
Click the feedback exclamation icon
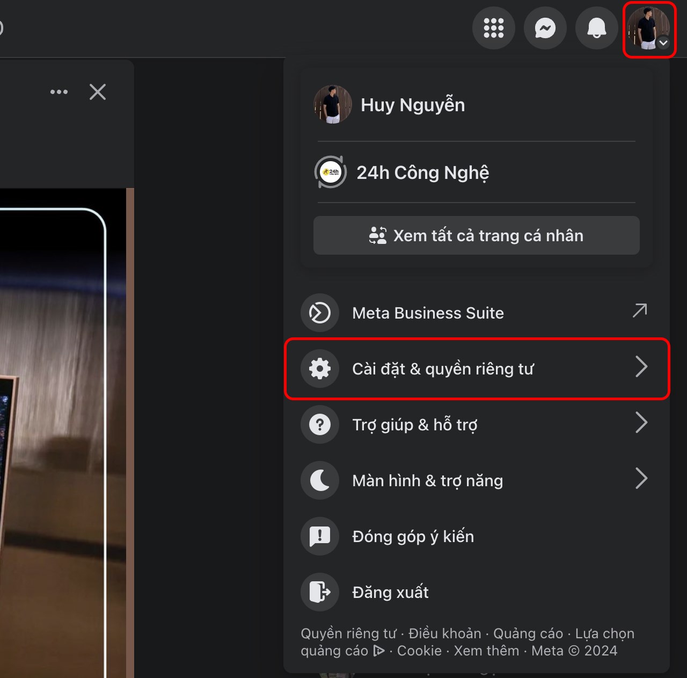pos(320,536)
